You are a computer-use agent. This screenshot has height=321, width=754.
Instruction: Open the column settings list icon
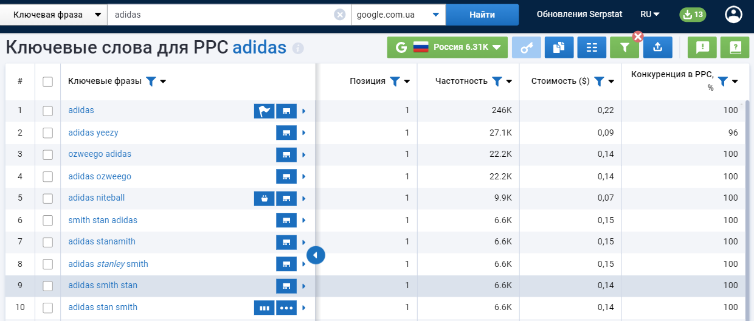[x=592, y=47]
